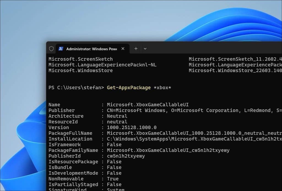This screenshot has width=282, height=191.
Task: Click the Architecture value Neutral
Action: point(117,116)
